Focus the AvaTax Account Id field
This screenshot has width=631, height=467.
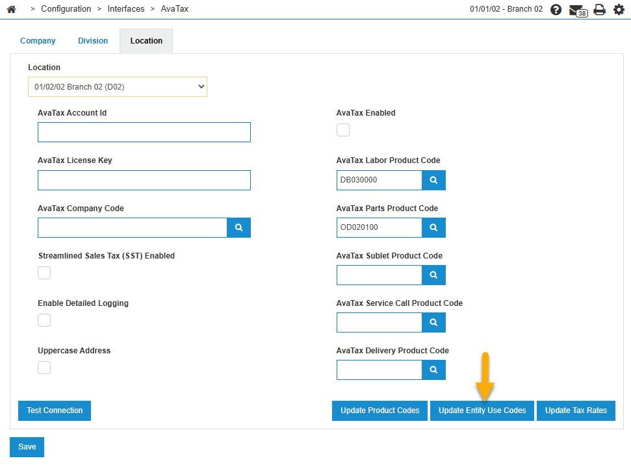click(x=144, y=133)
